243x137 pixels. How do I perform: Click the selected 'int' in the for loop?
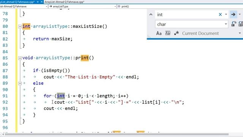[61, 96]
